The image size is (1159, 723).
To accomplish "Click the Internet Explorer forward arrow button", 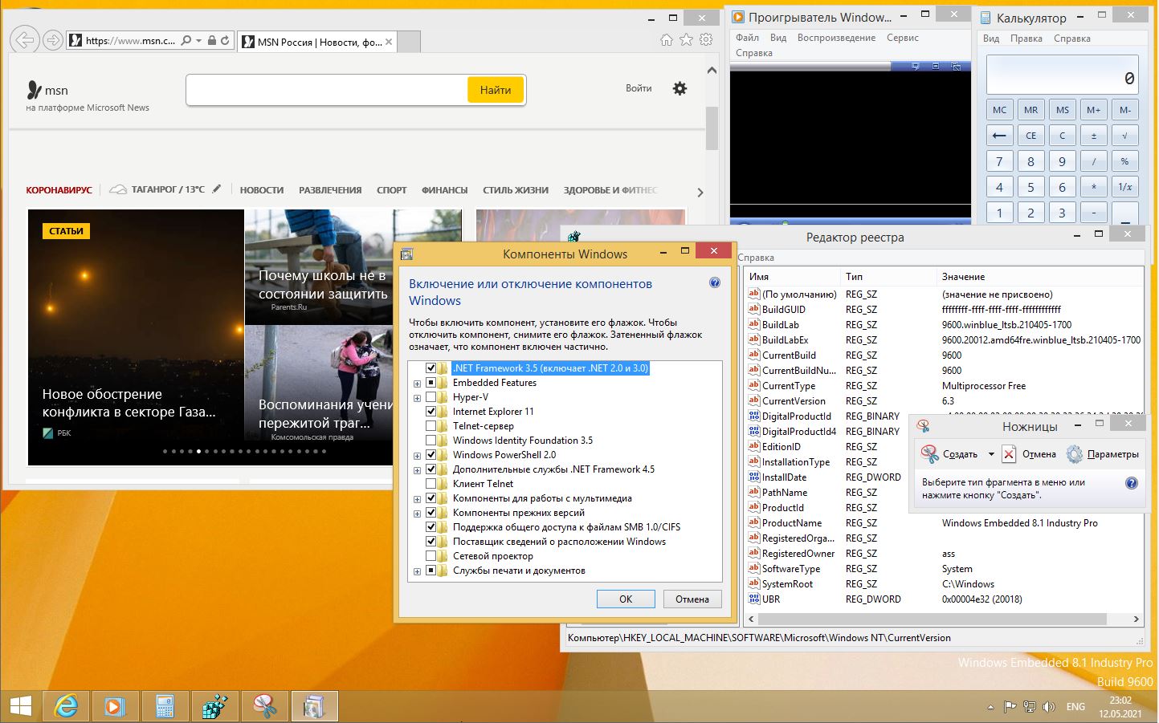I will [53, 40].
